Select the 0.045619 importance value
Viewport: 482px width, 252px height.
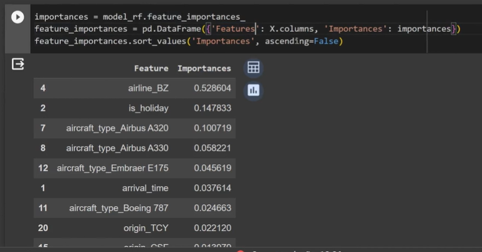pos(213,168)
